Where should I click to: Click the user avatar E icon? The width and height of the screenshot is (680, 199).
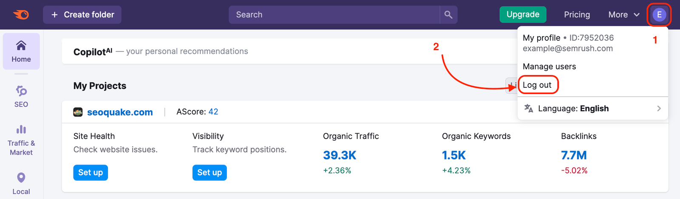659,15
